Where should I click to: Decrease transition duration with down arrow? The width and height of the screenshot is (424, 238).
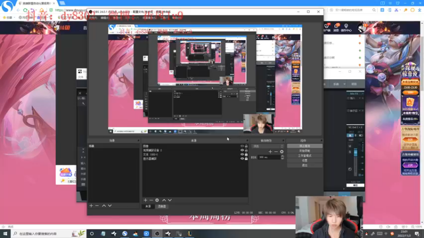click(282, 158)
